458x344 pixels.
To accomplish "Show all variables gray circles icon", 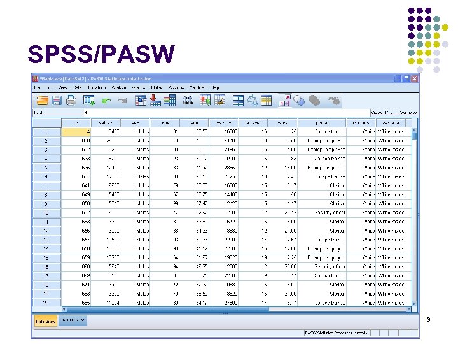I will coord(314,101).
